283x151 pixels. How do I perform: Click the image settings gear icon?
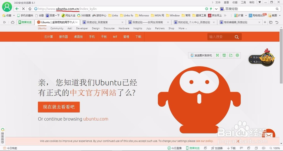coord(237,55)
